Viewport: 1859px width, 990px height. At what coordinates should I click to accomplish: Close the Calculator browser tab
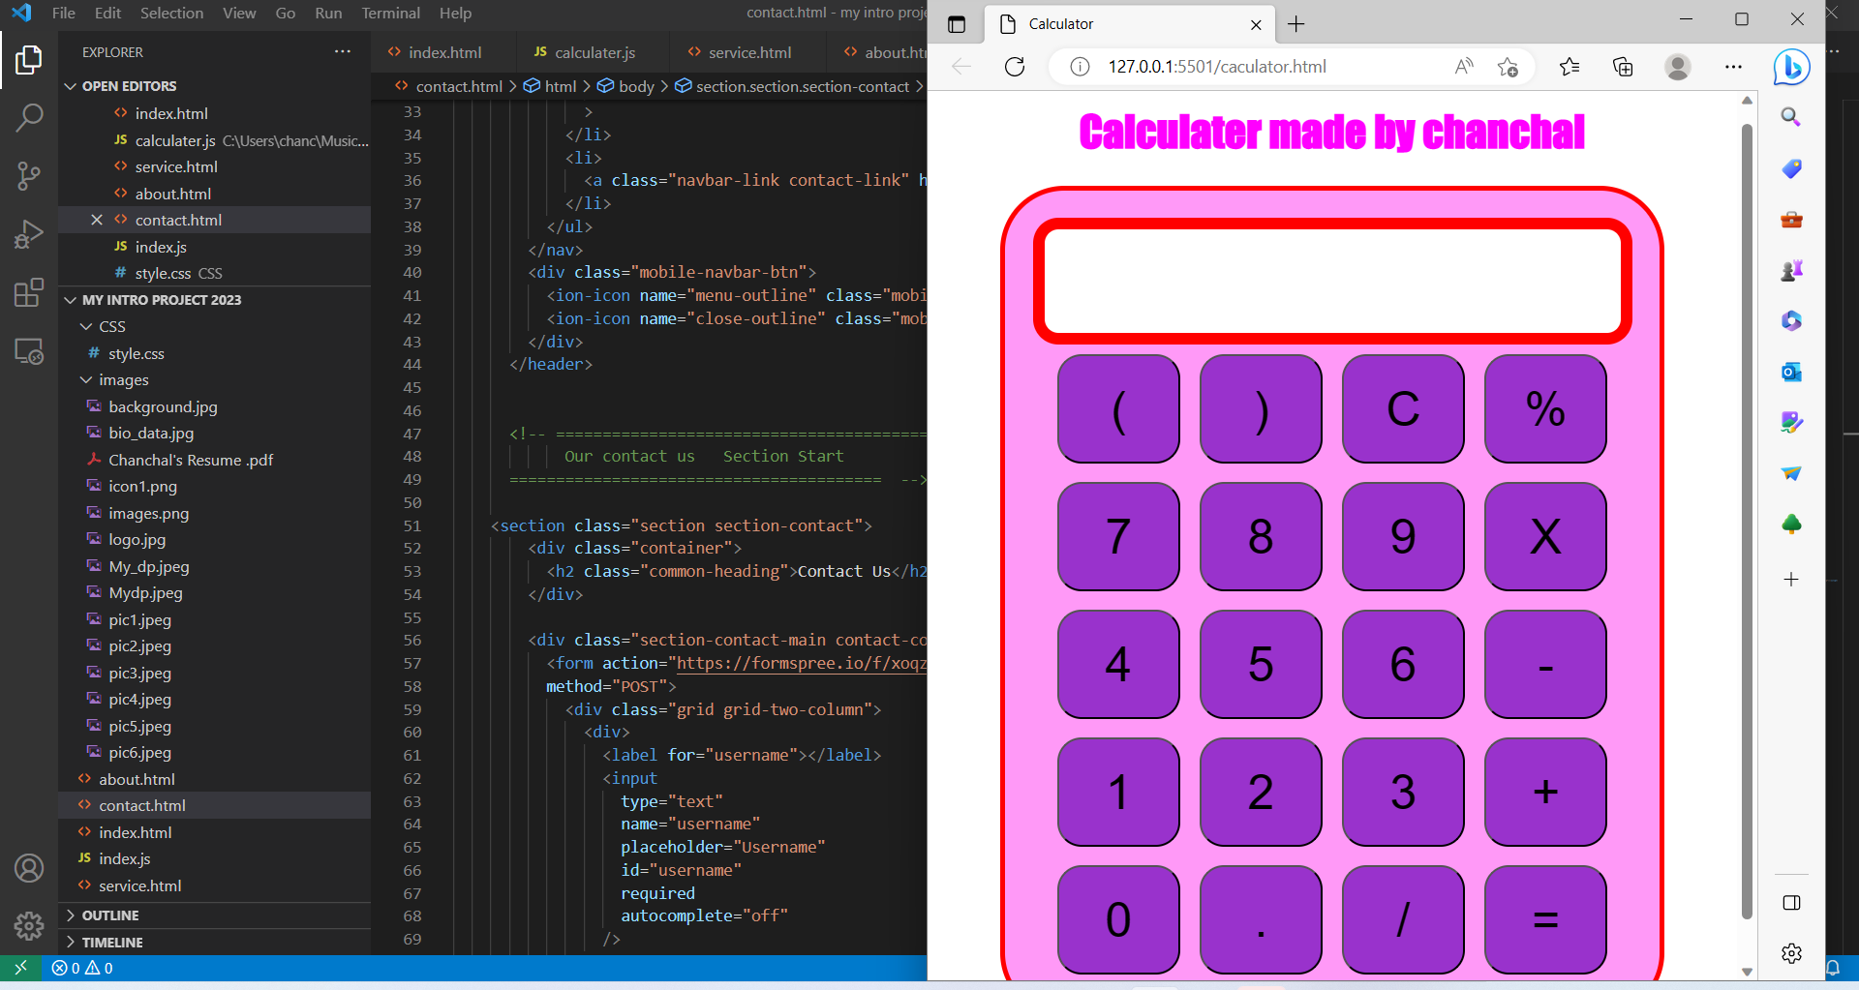pyautogui.click(x=1256, y=25)
